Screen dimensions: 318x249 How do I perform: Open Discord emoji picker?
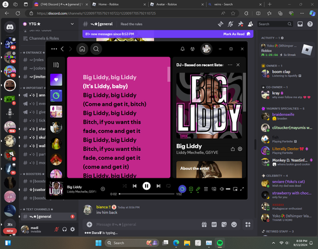[x=234, y=224]
